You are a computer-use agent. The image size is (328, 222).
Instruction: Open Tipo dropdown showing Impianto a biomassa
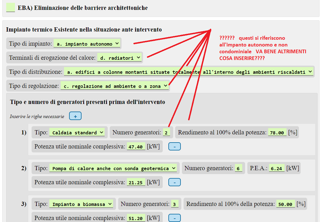81,204
